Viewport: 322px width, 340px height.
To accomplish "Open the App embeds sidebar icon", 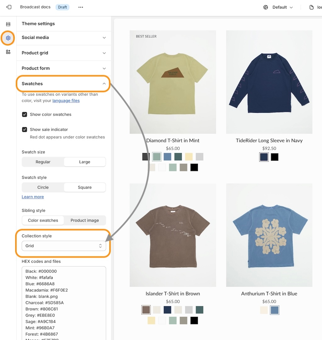I will click(8, 52).
